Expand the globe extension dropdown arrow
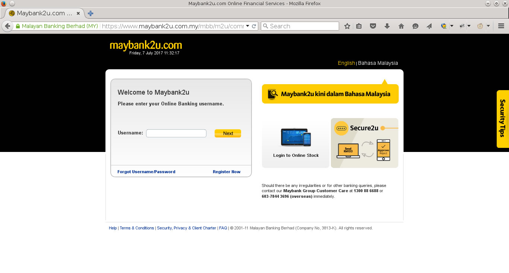The image size is (509, 273). (x=452, y=26)
